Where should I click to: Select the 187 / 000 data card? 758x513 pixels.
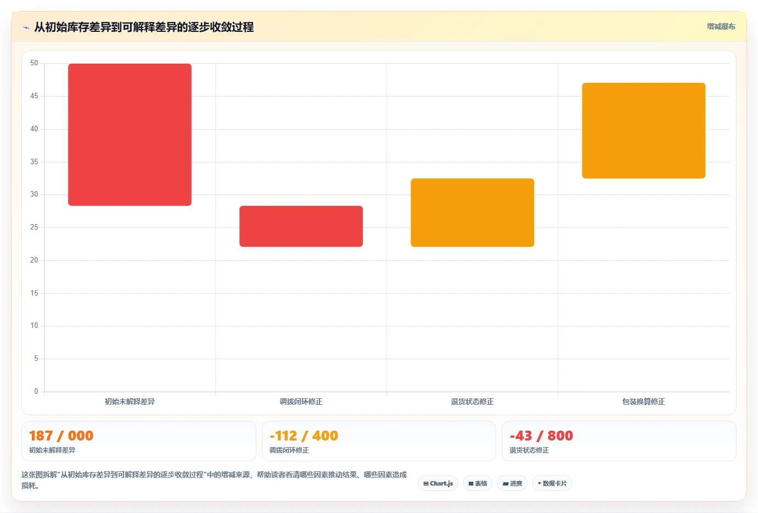[x=138, y=441]
